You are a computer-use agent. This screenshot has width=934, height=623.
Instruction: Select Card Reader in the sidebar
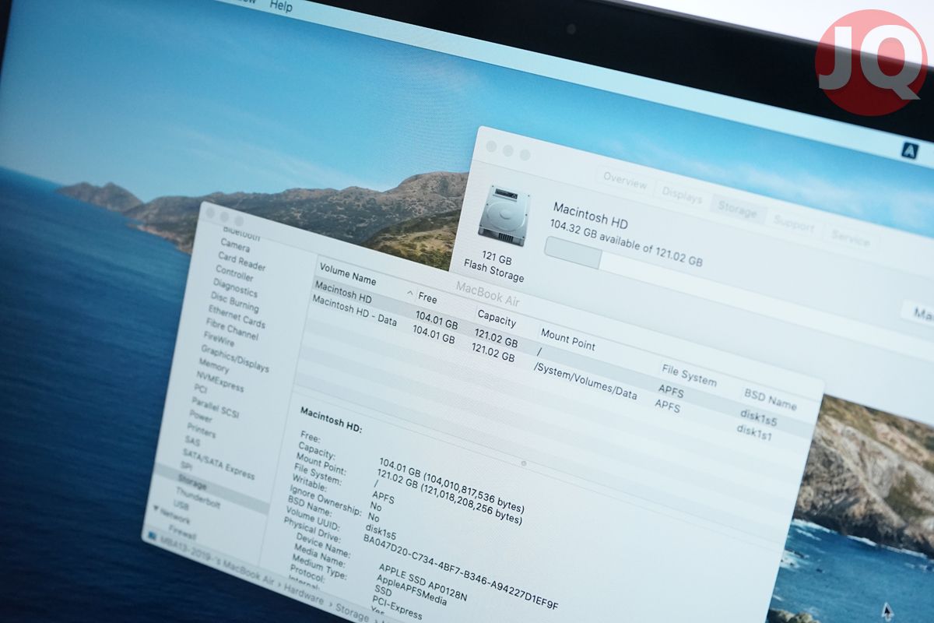coord(241,261)
